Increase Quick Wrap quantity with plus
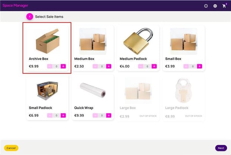Image resolution: width=231 pixels, height=155 pixels. pyautogui.click(x=109, y=115)
